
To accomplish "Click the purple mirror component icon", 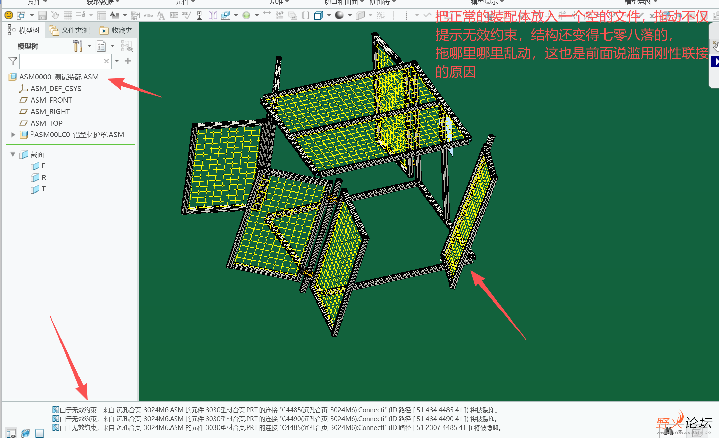I will [213, 15].
